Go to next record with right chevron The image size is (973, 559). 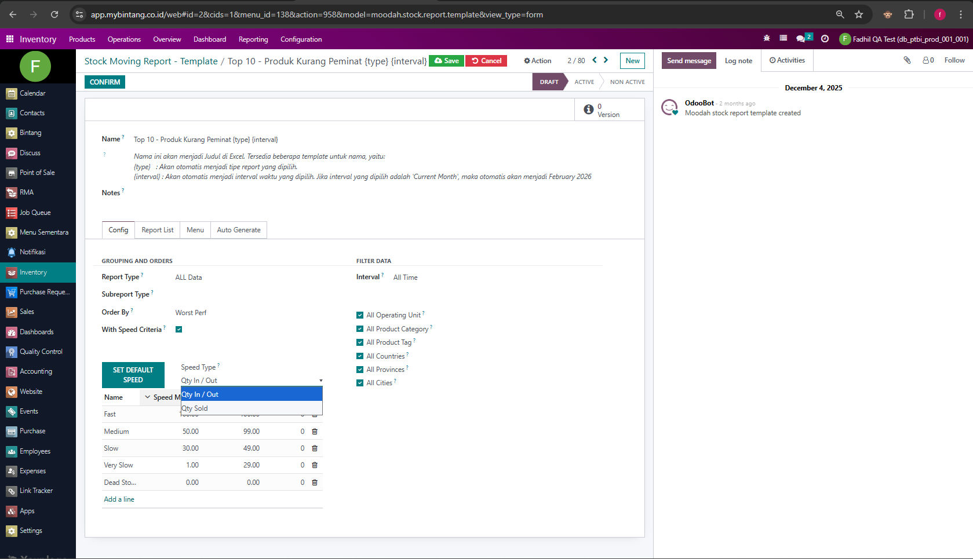pos(606,60)
